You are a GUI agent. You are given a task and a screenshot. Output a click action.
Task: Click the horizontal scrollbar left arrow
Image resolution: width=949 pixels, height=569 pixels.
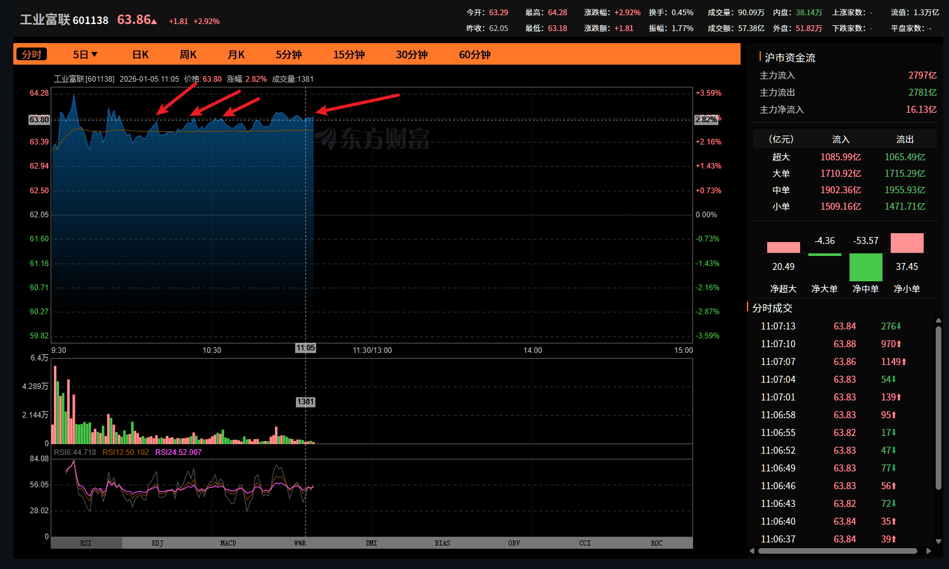[x=752, y=551]
